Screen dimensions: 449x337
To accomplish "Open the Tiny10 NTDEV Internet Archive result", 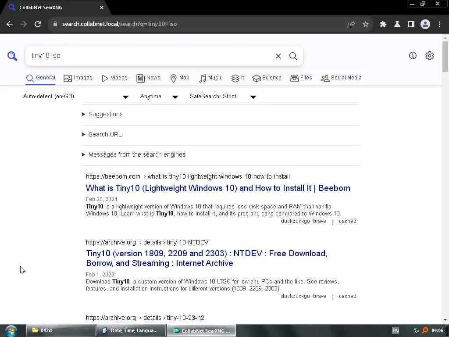I will [x=207, y=258].
